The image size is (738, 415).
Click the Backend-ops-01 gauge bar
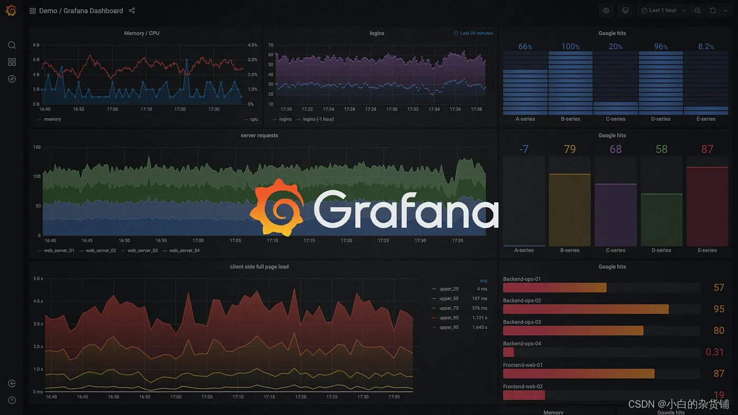555,288
